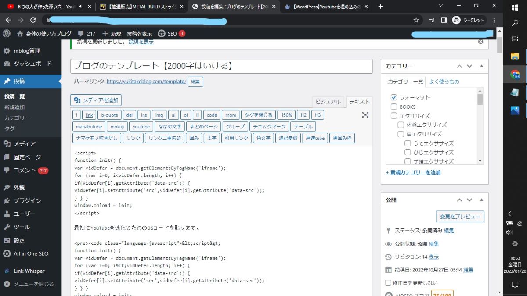
Task: Click category list scrollbar down arrow
Action: pos(480,161)
